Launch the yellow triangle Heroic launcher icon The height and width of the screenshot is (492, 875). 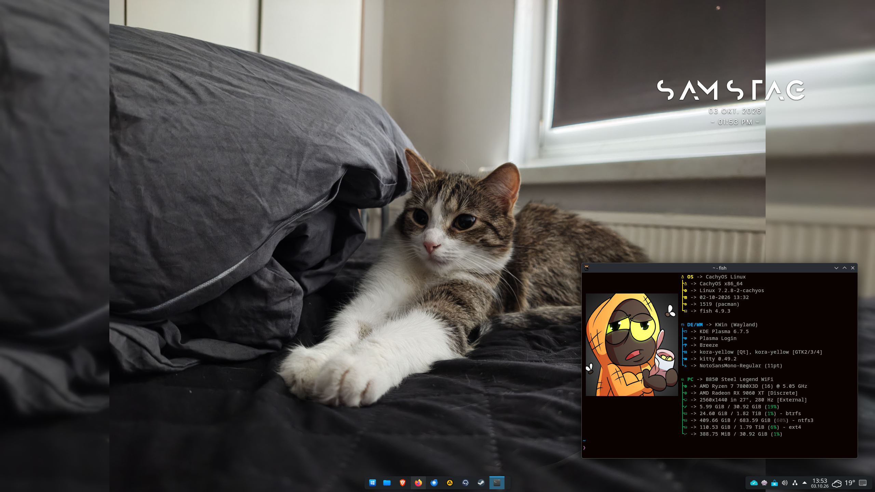click(450, 482)
